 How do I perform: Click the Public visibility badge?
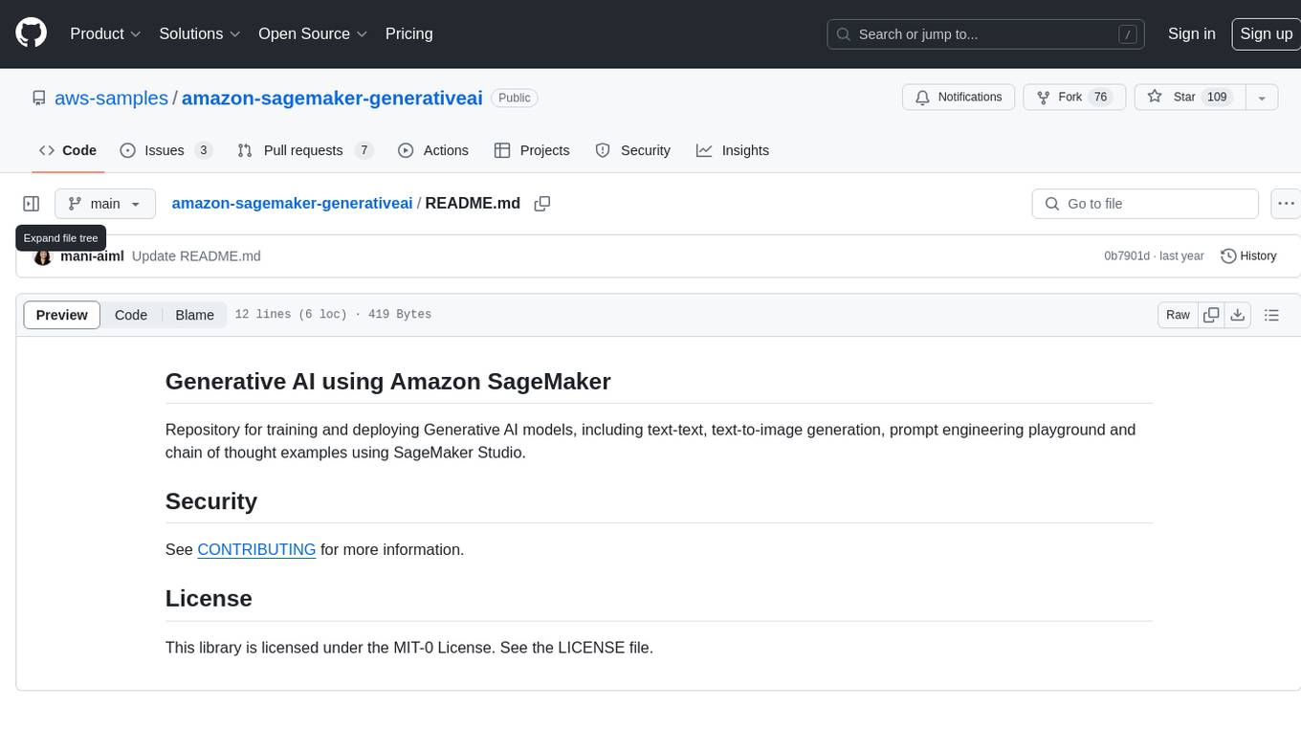(x=515, y=98)
